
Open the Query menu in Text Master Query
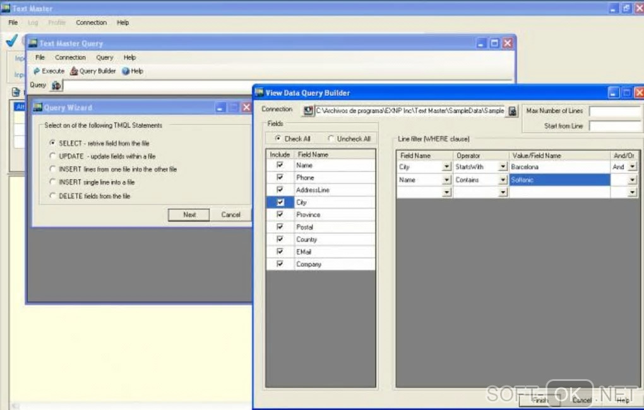point(105,57)
